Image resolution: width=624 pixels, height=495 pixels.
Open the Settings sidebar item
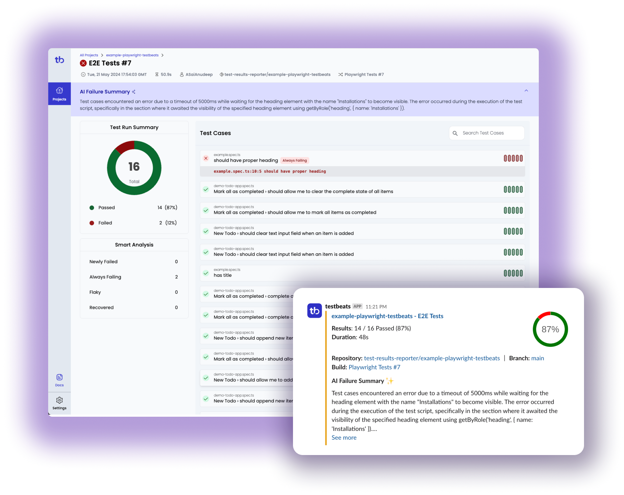point(59,403)
